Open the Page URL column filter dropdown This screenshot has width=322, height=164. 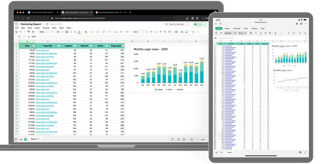click(59, 46)
